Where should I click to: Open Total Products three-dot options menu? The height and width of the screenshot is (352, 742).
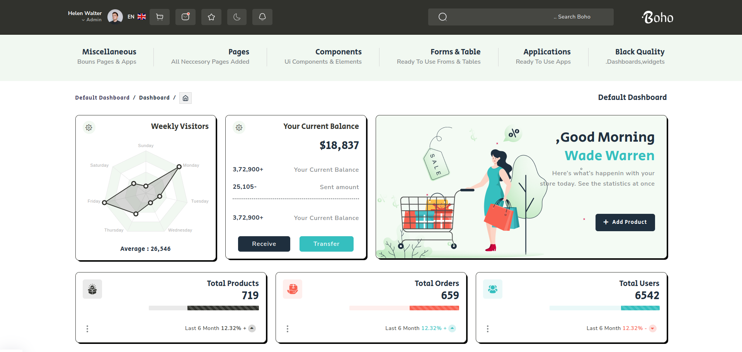click(x=87, y=328)
